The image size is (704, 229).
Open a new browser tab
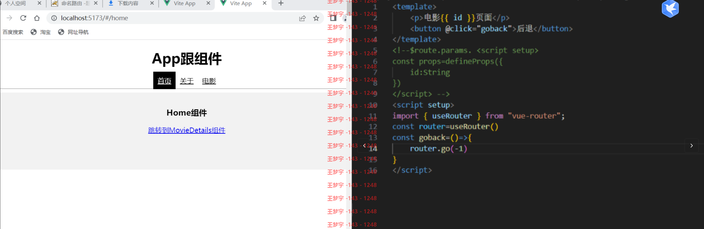coord(281,3)
